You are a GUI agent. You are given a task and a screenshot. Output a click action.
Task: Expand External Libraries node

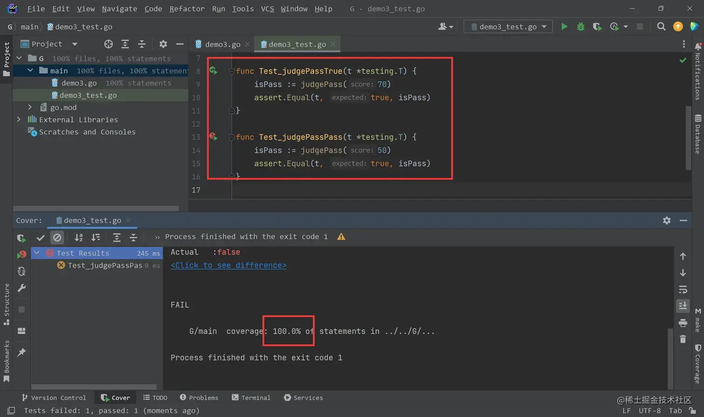pos(19,119)
